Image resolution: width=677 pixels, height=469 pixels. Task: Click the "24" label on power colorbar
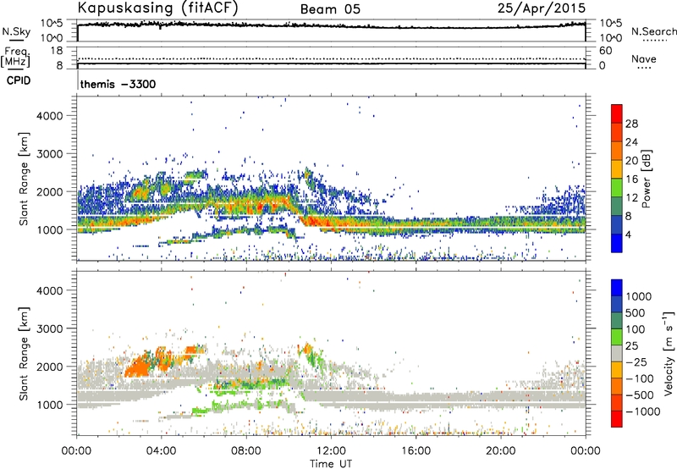click(x=631, y=142)
